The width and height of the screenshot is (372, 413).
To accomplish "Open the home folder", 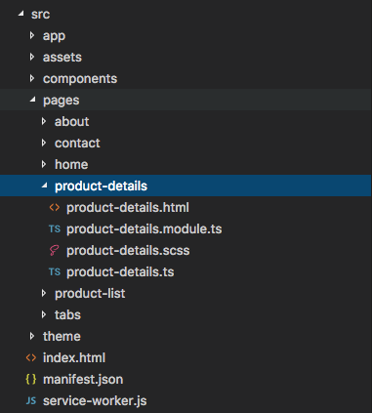I will tap(71, 164).
